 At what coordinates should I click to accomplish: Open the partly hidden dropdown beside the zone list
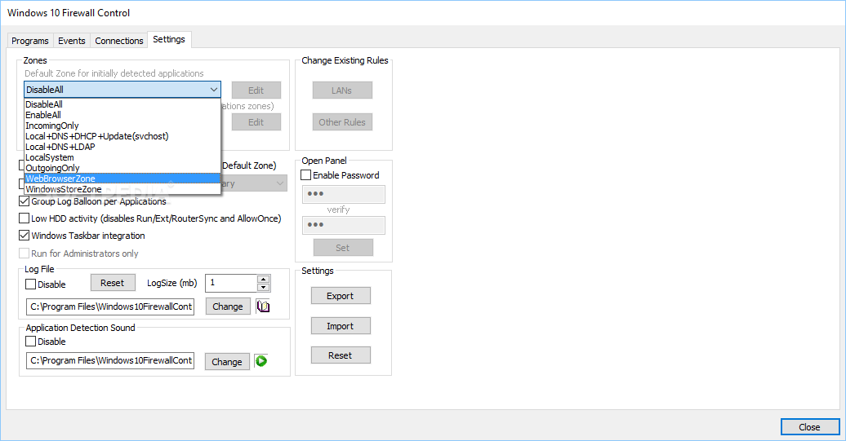click(x=254, y=183)
